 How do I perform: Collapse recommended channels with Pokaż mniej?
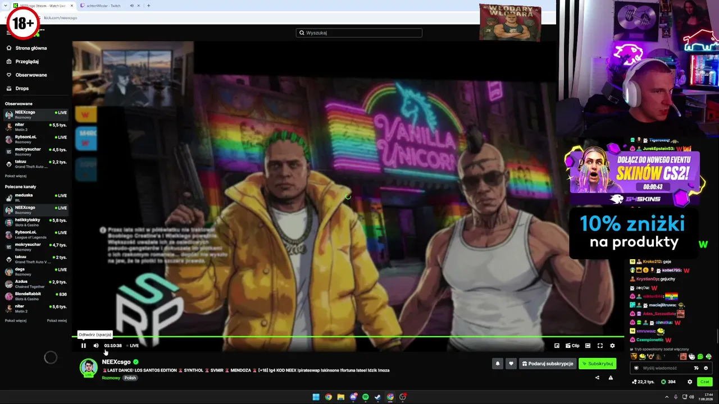click(x=57, y=321)
